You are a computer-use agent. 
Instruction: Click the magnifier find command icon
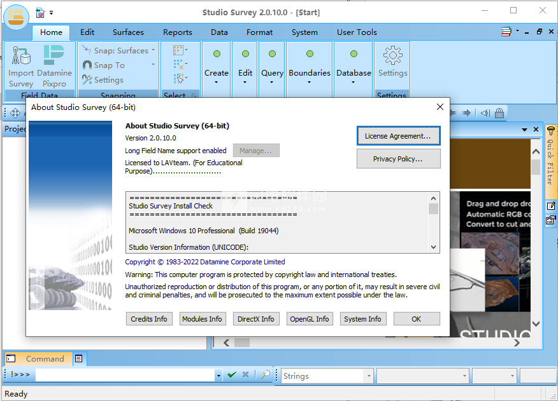pyautogui.click(x=265, y=375)
